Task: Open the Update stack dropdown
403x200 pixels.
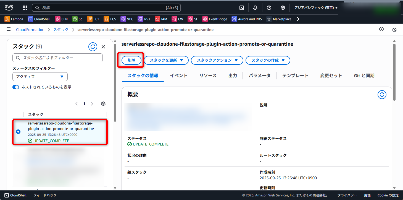Action: click(166, 60)
